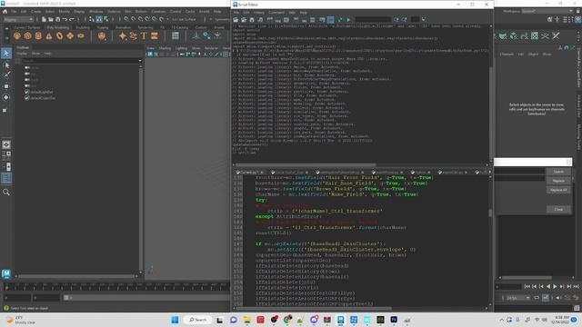
Task: Click the Maya logo icon below toolbox
Action: 6,273
